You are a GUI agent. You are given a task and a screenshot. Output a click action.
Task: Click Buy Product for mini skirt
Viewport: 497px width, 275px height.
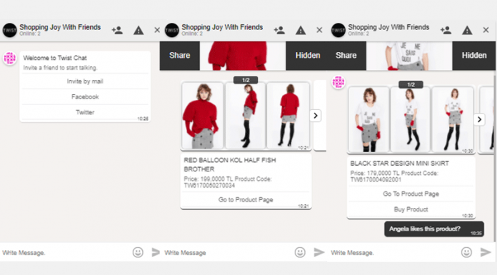411,209
